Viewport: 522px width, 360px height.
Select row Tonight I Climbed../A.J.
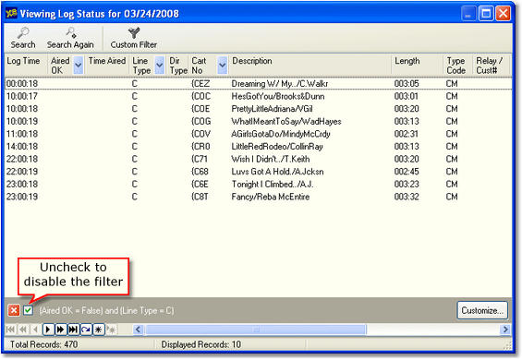[259, 185]
